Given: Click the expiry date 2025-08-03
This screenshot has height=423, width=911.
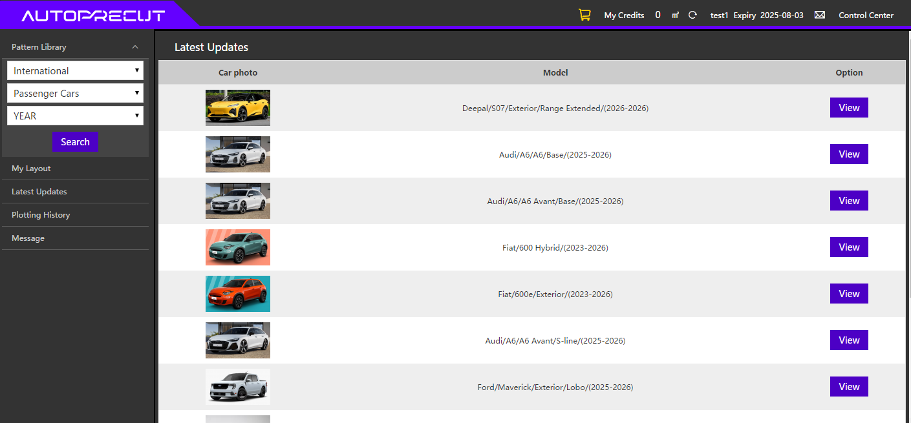Looking at the screenshot, I should point(782,15).
